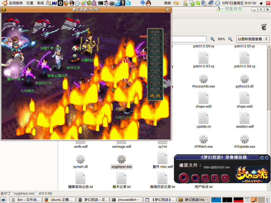Open the 以图标视图查看 view dropdown
Screen dimensions: 271x203
tap(253, 39)
